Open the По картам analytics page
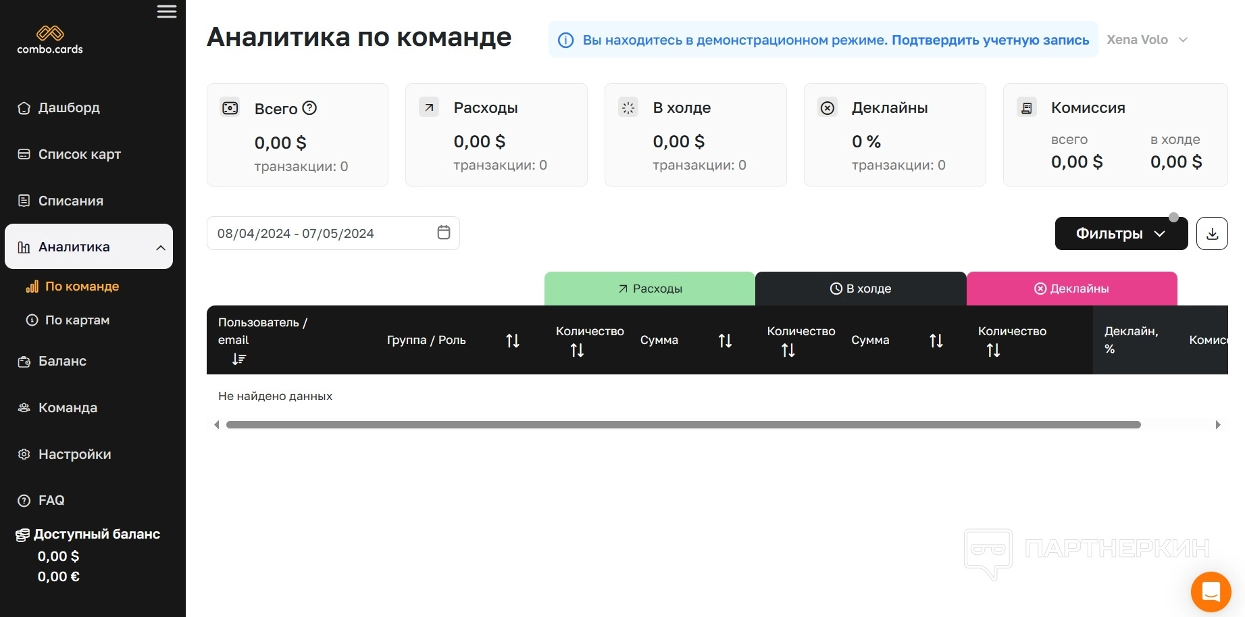 click(x=77, y=320)
